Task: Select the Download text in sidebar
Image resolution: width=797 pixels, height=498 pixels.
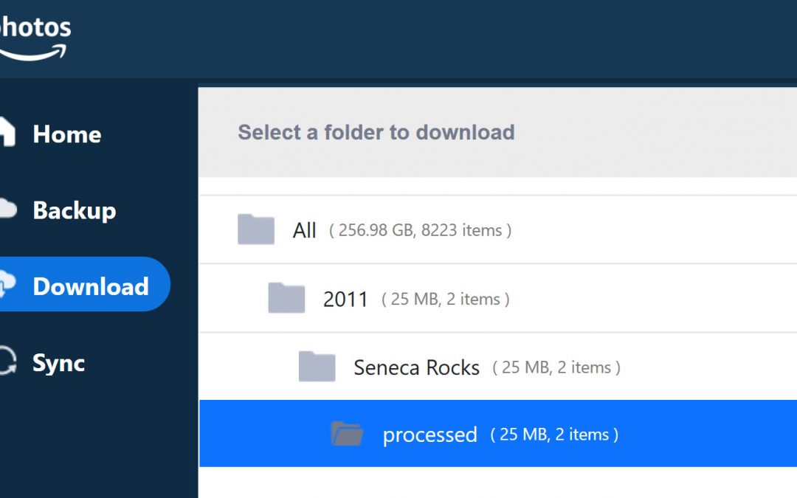Action: coord(91,286)
